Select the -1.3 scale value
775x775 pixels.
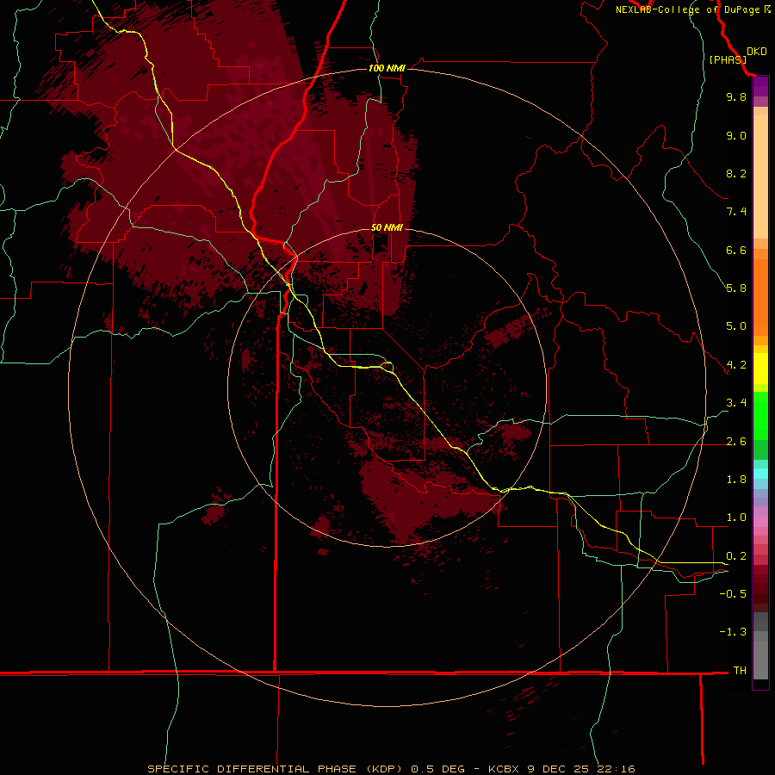[x=733, y=632]
